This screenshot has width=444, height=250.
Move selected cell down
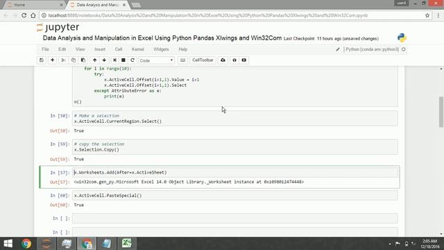coord(104,60)
